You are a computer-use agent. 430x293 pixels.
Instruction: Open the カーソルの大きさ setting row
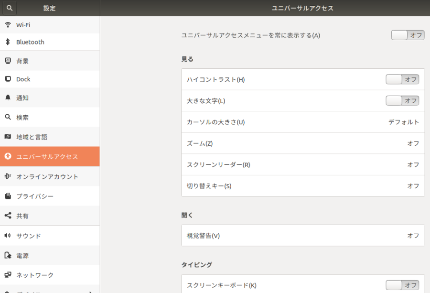click(303, 122)
